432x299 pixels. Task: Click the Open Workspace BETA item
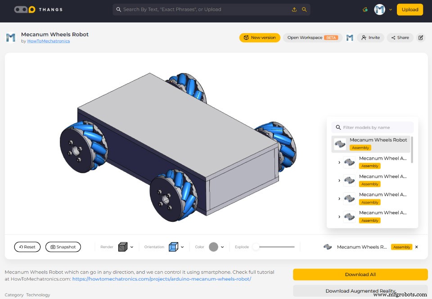[312, 38]
